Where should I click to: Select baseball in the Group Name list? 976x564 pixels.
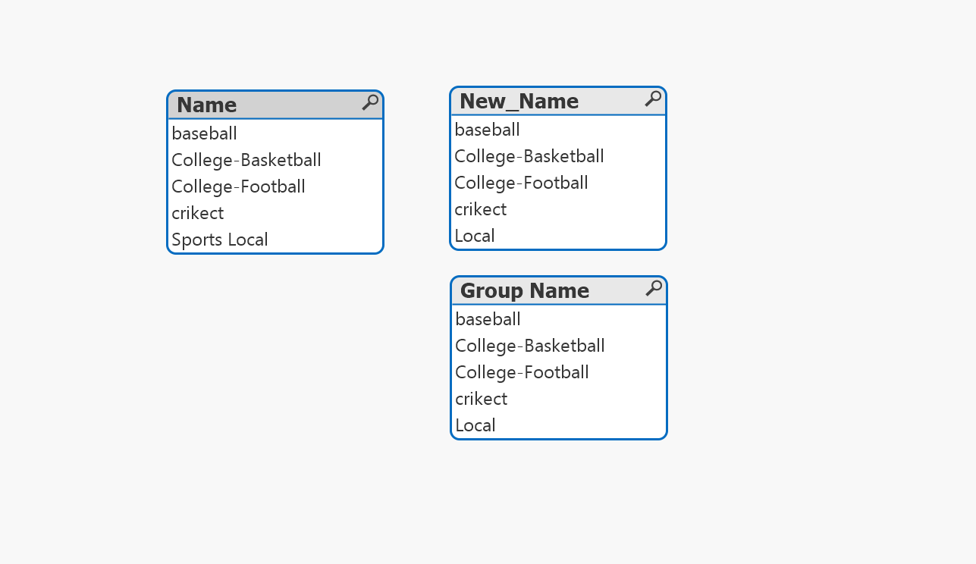coord(488,319)
